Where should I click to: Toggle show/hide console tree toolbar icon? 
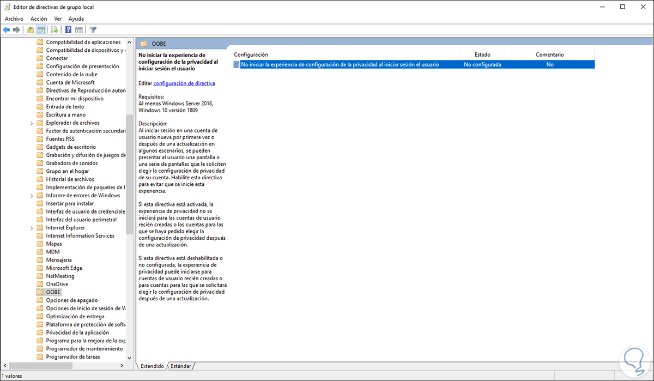click(x=41, y=30)
